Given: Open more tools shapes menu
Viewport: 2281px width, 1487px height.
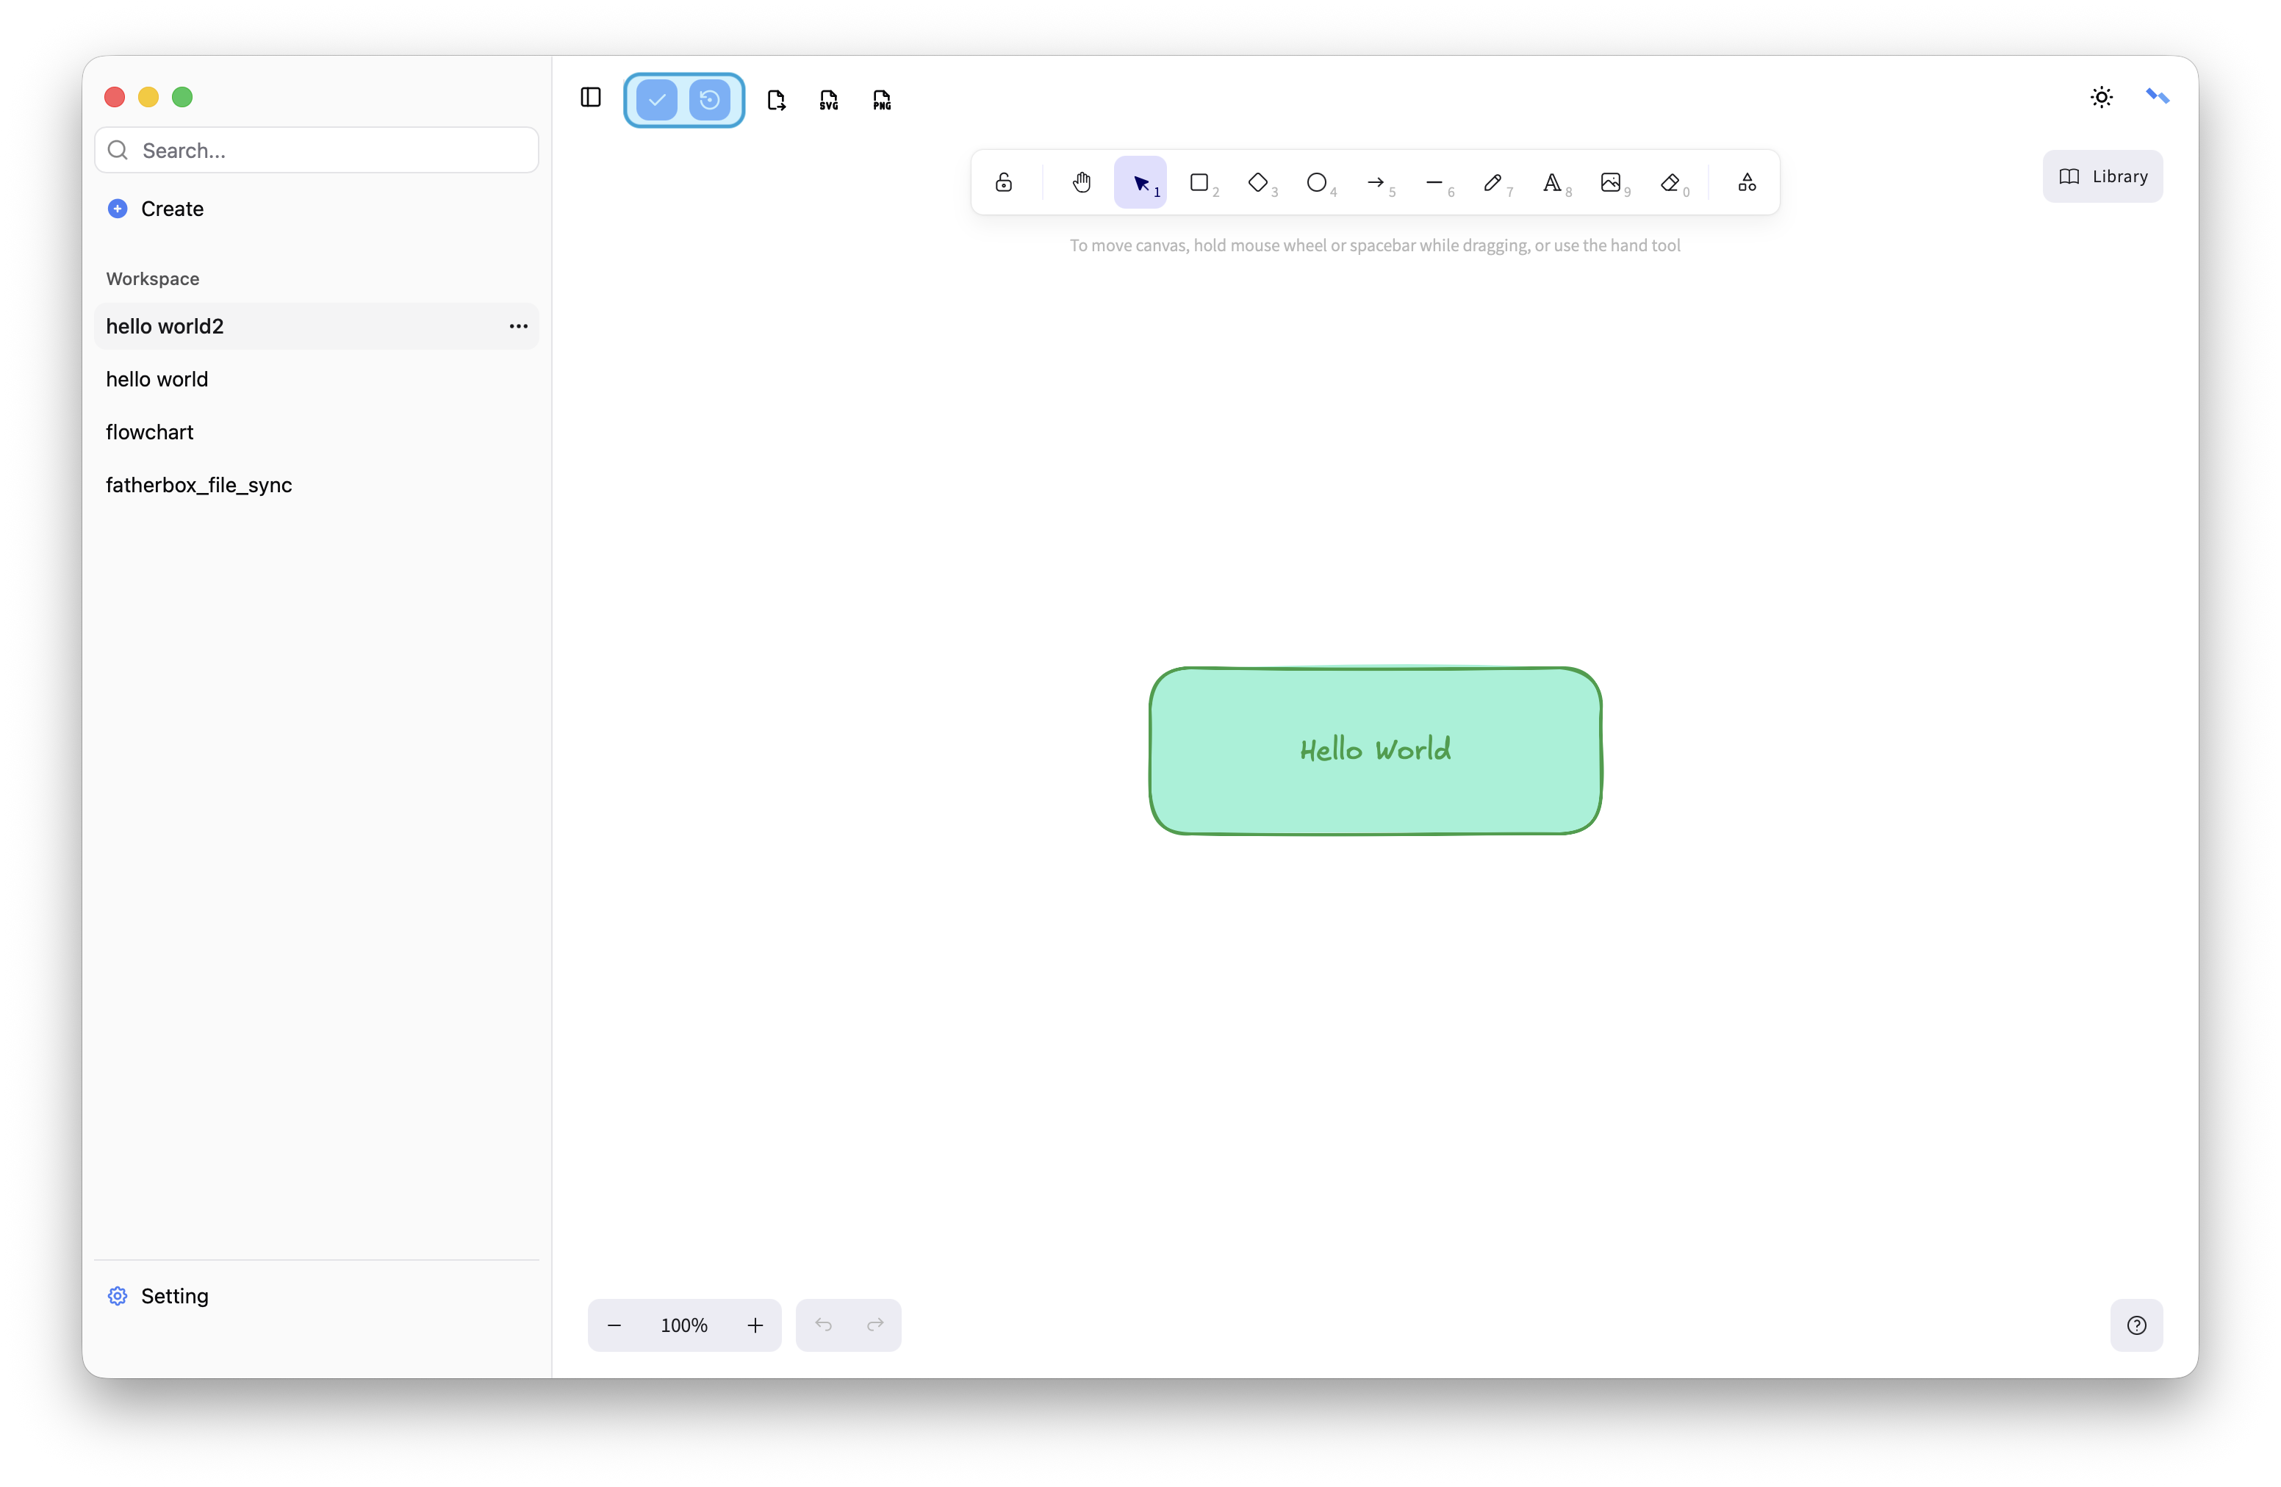Looking at the screenshot, I should [1747, 182].
